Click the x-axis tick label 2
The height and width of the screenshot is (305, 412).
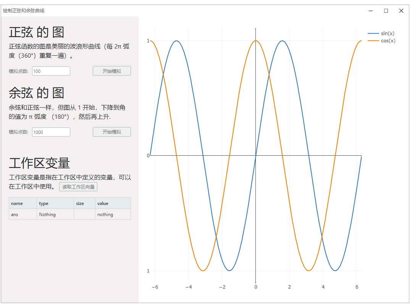coord(289,287)
